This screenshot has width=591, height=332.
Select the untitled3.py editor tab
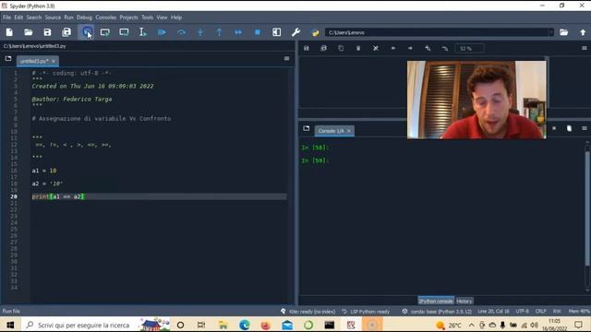click(x=34, y=61)
